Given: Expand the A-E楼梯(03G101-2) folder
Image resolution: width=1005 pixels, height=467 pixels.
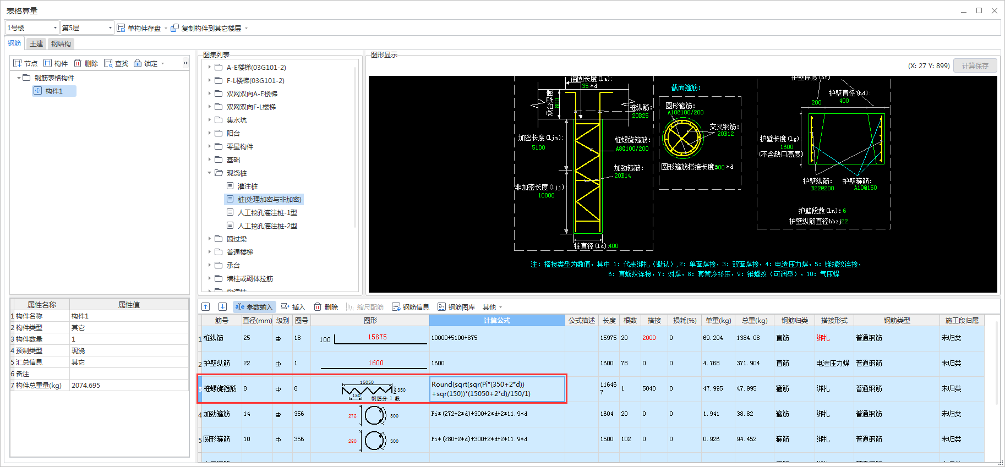Looking at the screenshot, I should (210, 67).
